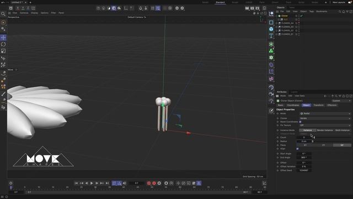Open Objects manager Tags menu
353x199 pixels.
pyautogui.click(x=311, y=11)
